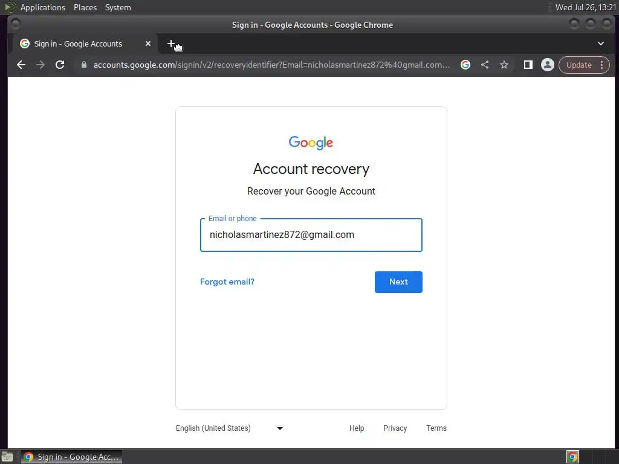
Task: Open the side panel icon
Action: pyautogui.click(x=528, y=65)
